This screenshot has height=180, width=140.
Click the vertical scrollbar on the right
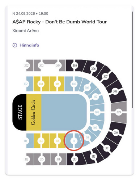(132, 60)
